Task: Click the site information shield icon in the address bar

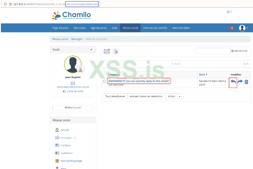Action: tap(5, 4)
